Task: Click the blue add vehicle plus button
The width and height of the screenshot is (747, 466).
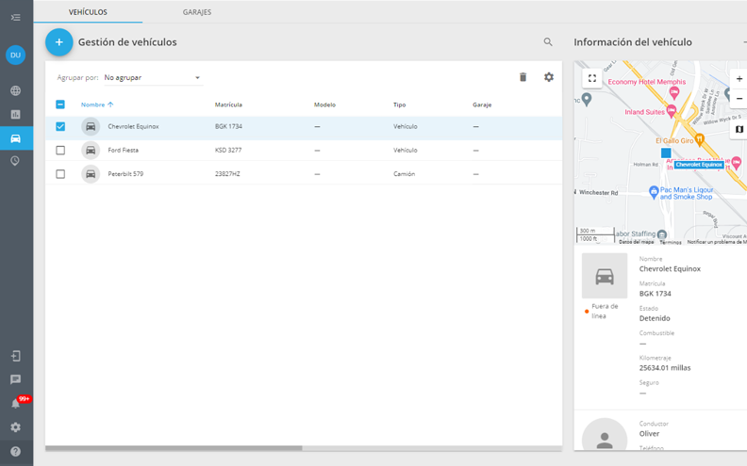Action: (58, 42)
